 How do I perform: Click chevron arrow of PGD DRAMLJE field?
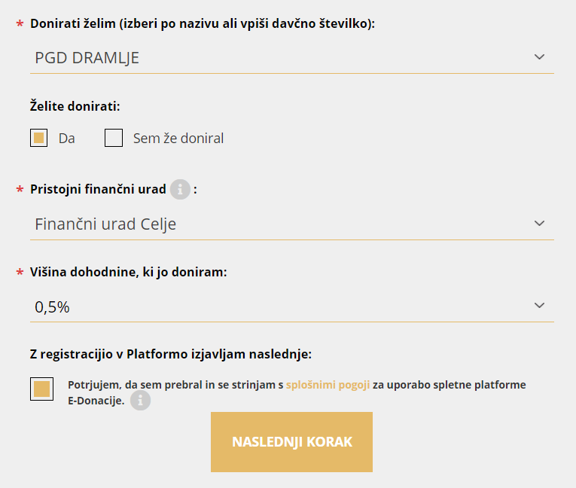click(x=538, y=57)
